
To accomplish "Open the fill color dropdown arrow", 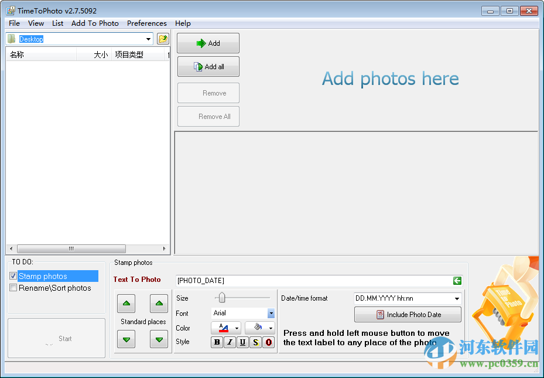I will 271,328.
